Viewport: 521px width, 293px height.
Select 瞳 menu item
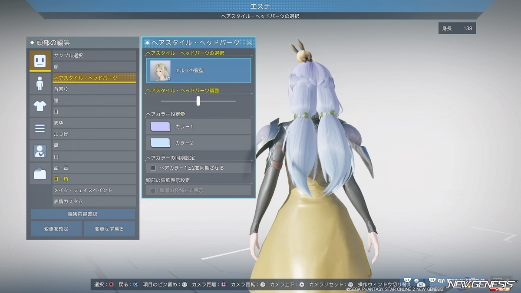tap(94, 100)
